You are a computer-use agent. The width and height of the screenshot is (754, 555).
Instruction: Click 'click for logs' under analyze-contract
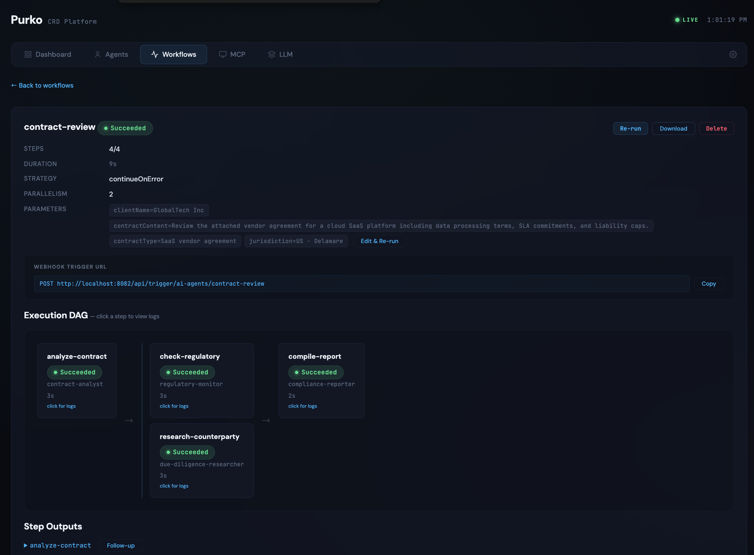click(x=61, y=406)
